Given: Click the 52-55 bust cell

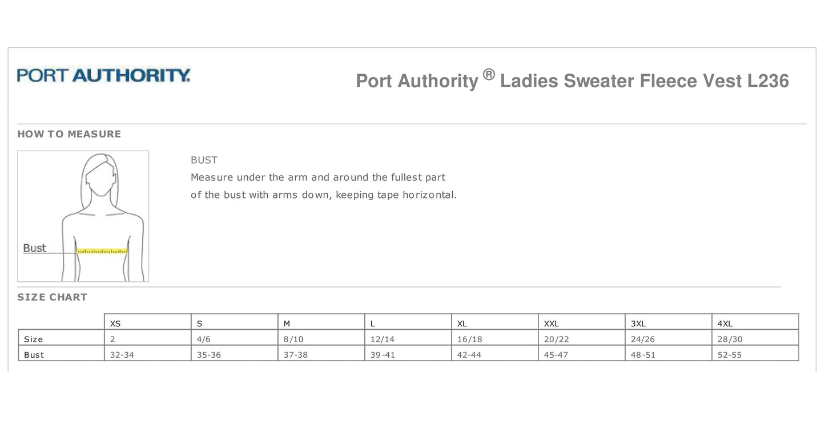Looking at the screenshot, I should tap(730, 355).
